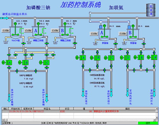
Task: Click metering pump A in phosphate section
Action: point(9,63)
